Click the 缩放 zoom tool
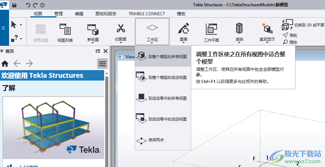The width and height of the screenshot is (325, 167). pyautogui.click(x=290, y=42)
